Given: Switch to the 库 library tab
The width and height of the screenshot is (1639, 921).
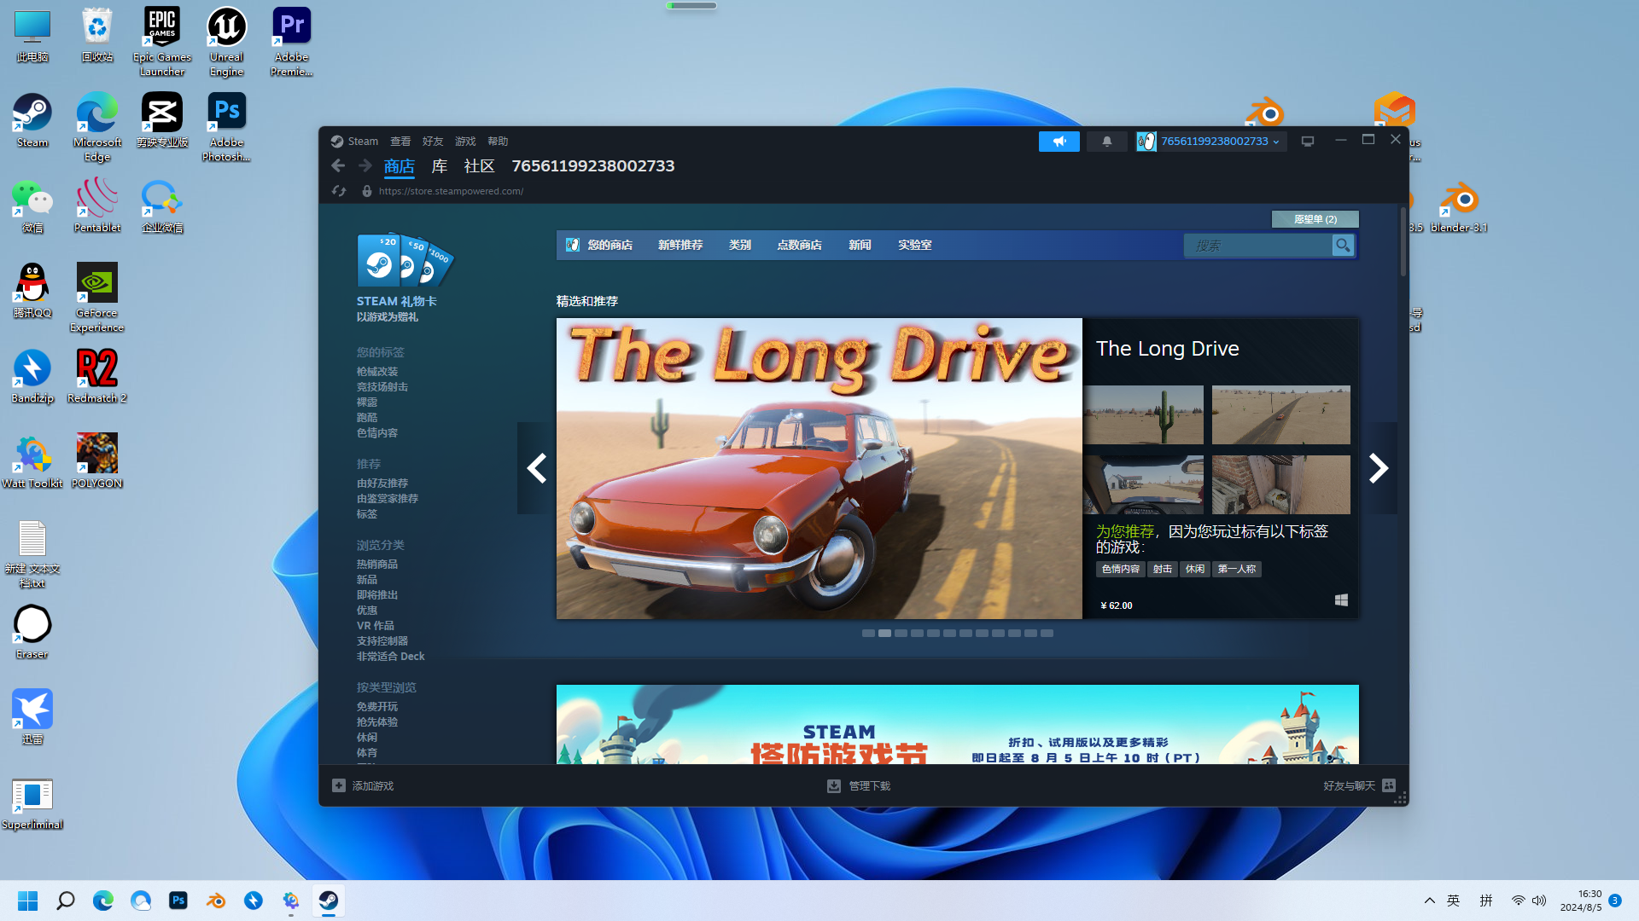Looking at the screenshot, I should [440, 166].
